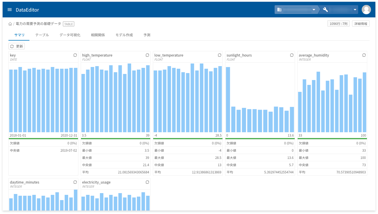378x214 pixels.
Task: Click the electricity_usage column name
Action: [x=96, y=182]
